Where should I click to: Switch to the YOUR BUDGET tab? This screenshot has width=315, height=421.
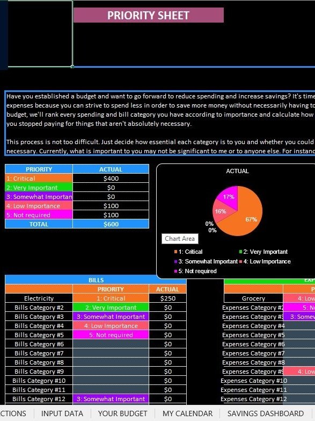pyautogui.click(x=122, y=413)
